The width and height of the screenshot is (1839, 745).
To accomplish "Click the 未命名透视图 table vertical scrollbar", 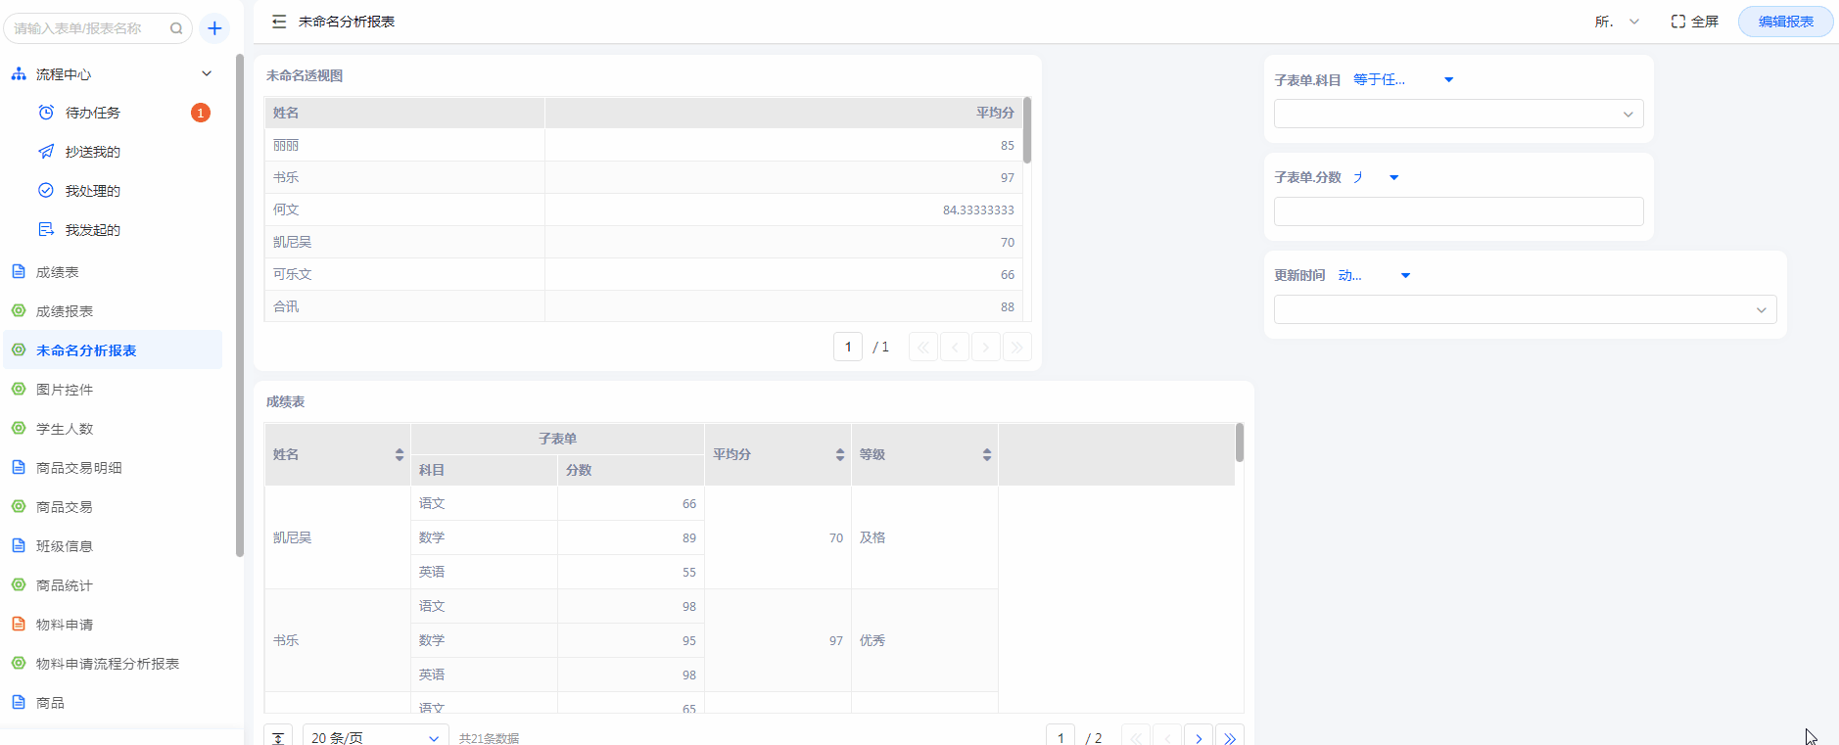I will pyautogui.click(x=1027, y=130).
